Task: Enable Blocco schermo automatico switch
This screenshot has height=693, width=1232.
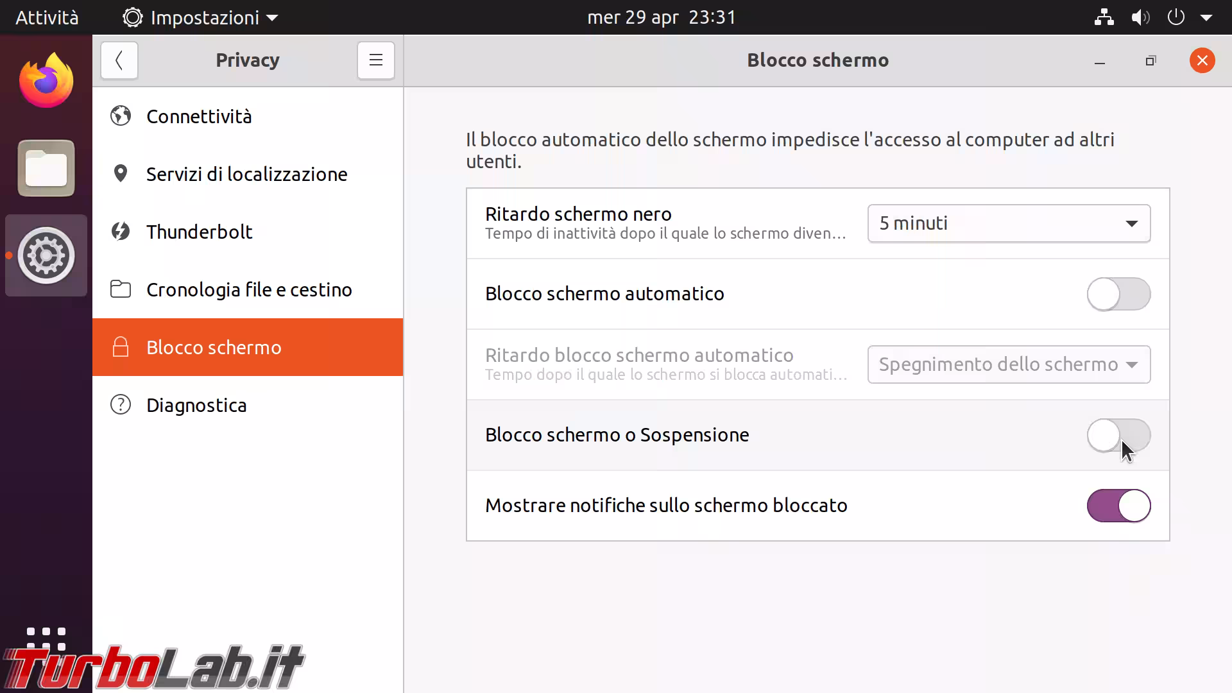Action: point(1118,294)
